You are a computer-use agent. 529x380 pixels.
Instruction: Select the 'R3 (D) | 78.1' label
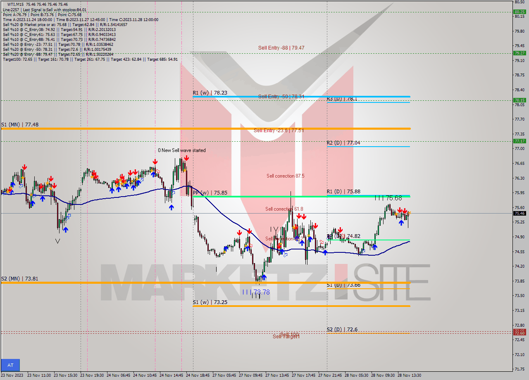tap(342, 99)
